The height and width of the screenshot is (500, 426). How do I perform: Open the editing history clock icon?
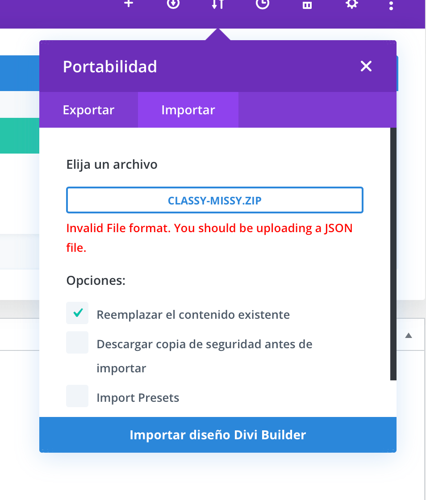263,4
